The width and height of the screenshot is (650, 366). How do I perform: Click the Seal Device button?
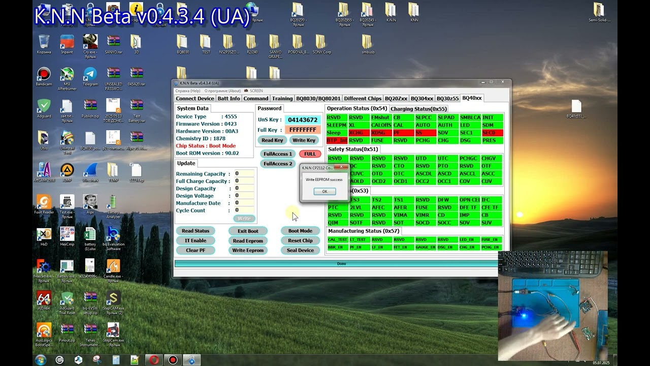[300, 250]
